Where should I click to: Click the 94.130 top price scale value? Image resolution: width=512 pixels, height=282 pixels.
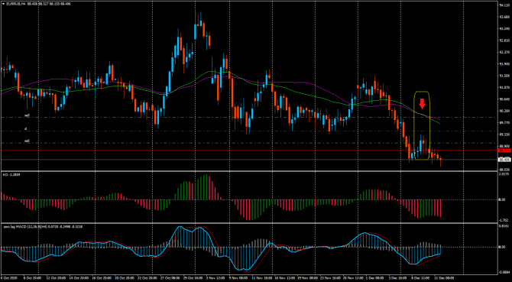505,5
